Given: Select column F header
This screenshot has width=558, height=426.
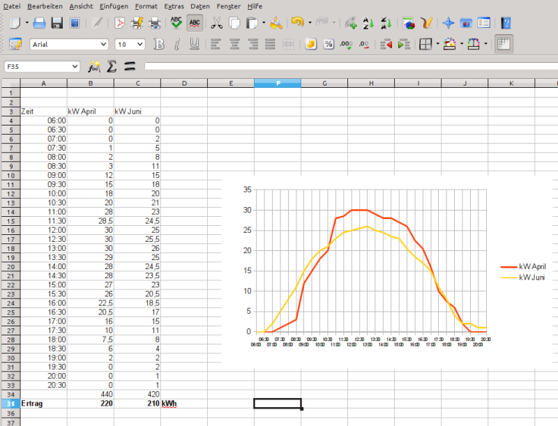Looking at the screenshot, I should [x=278, y=84].
